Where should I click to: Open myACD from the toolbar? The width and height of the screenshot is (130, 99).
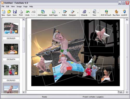[x=124, y=13]
